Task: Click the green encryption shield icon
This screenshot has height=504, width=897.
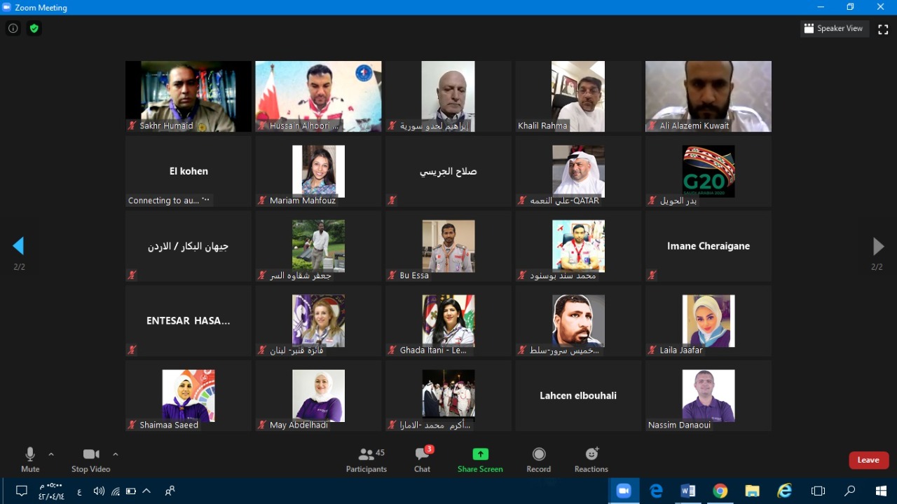Action: [x=34, y=29]
